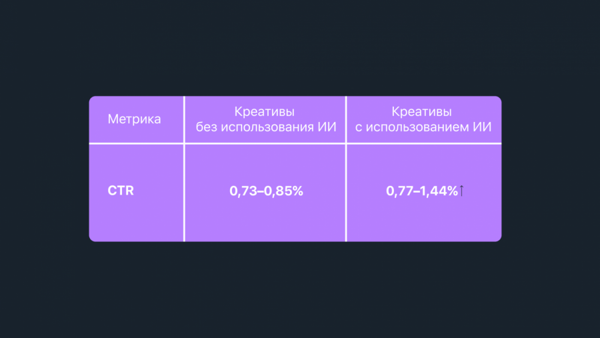Screen dimensions: 600x338
Task: Click the 1,44% figure
Action: pyautogui.click(x=440, y=191)
